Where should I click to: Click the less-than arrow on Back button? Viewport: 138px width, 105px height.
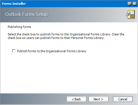coord(73,99)
